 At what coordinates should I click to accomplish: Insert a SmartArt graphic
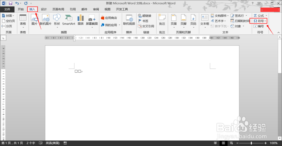click(x=69, y=20)
